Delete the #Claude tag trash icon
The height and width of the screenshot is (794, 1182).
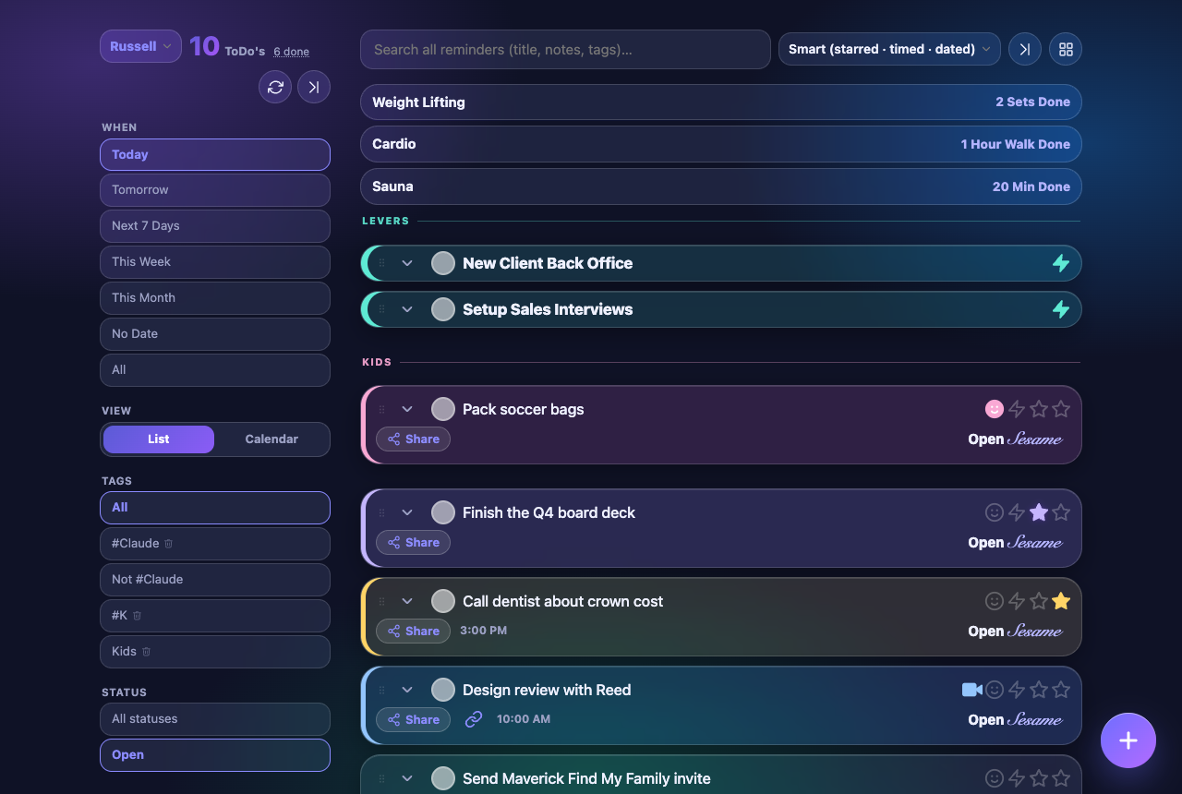click(168, 544)
